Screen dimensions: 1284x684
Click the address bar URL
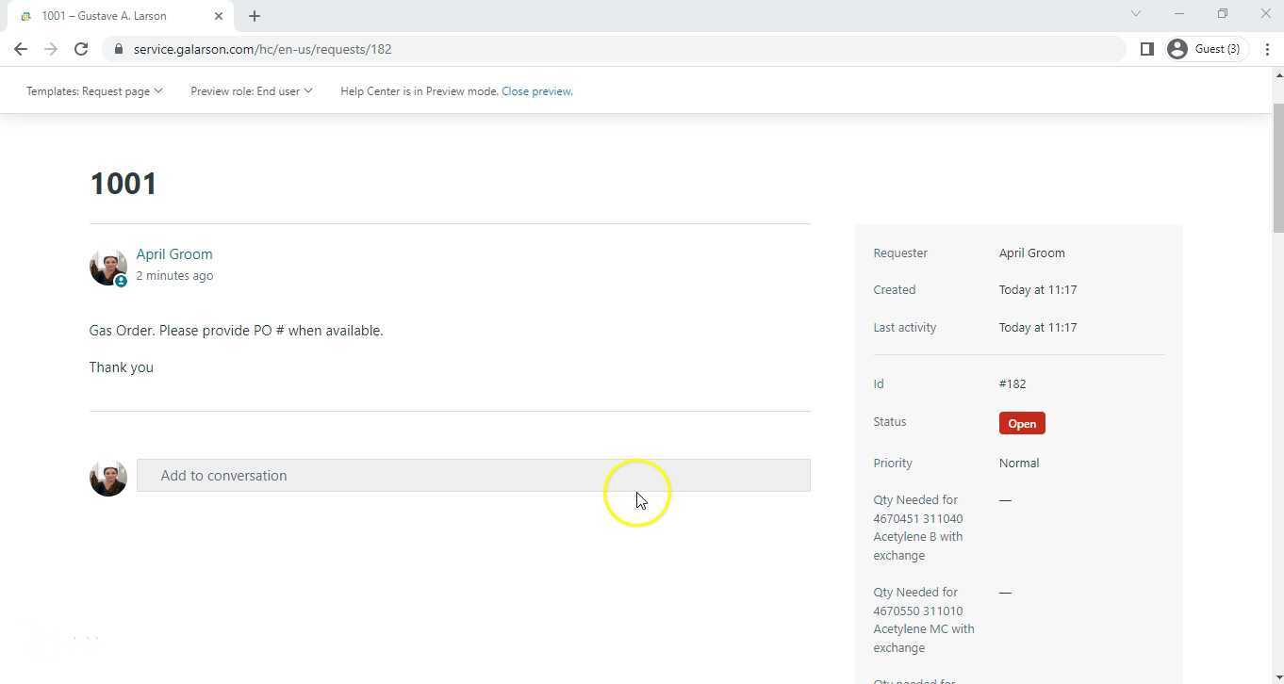coord(262,49)
